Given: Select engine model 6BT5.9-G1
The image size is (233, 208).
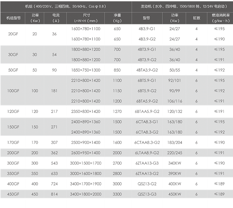Looking at the screenshot, I should tap(147, 80).
